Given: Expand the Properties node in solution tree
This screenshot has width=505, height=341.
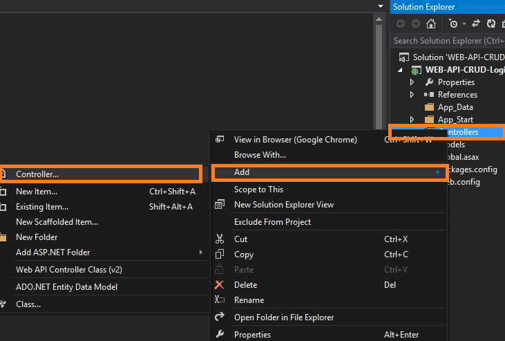Looking at the screenshot, I should (x=412, y=82).
